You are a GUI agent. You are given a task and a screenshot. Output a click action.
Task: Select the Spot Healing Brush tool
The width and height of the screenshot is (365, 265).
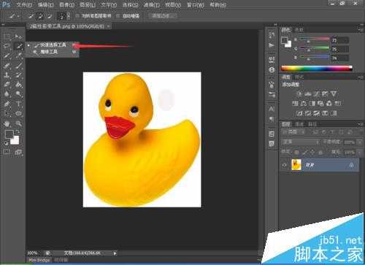[7, 66]
